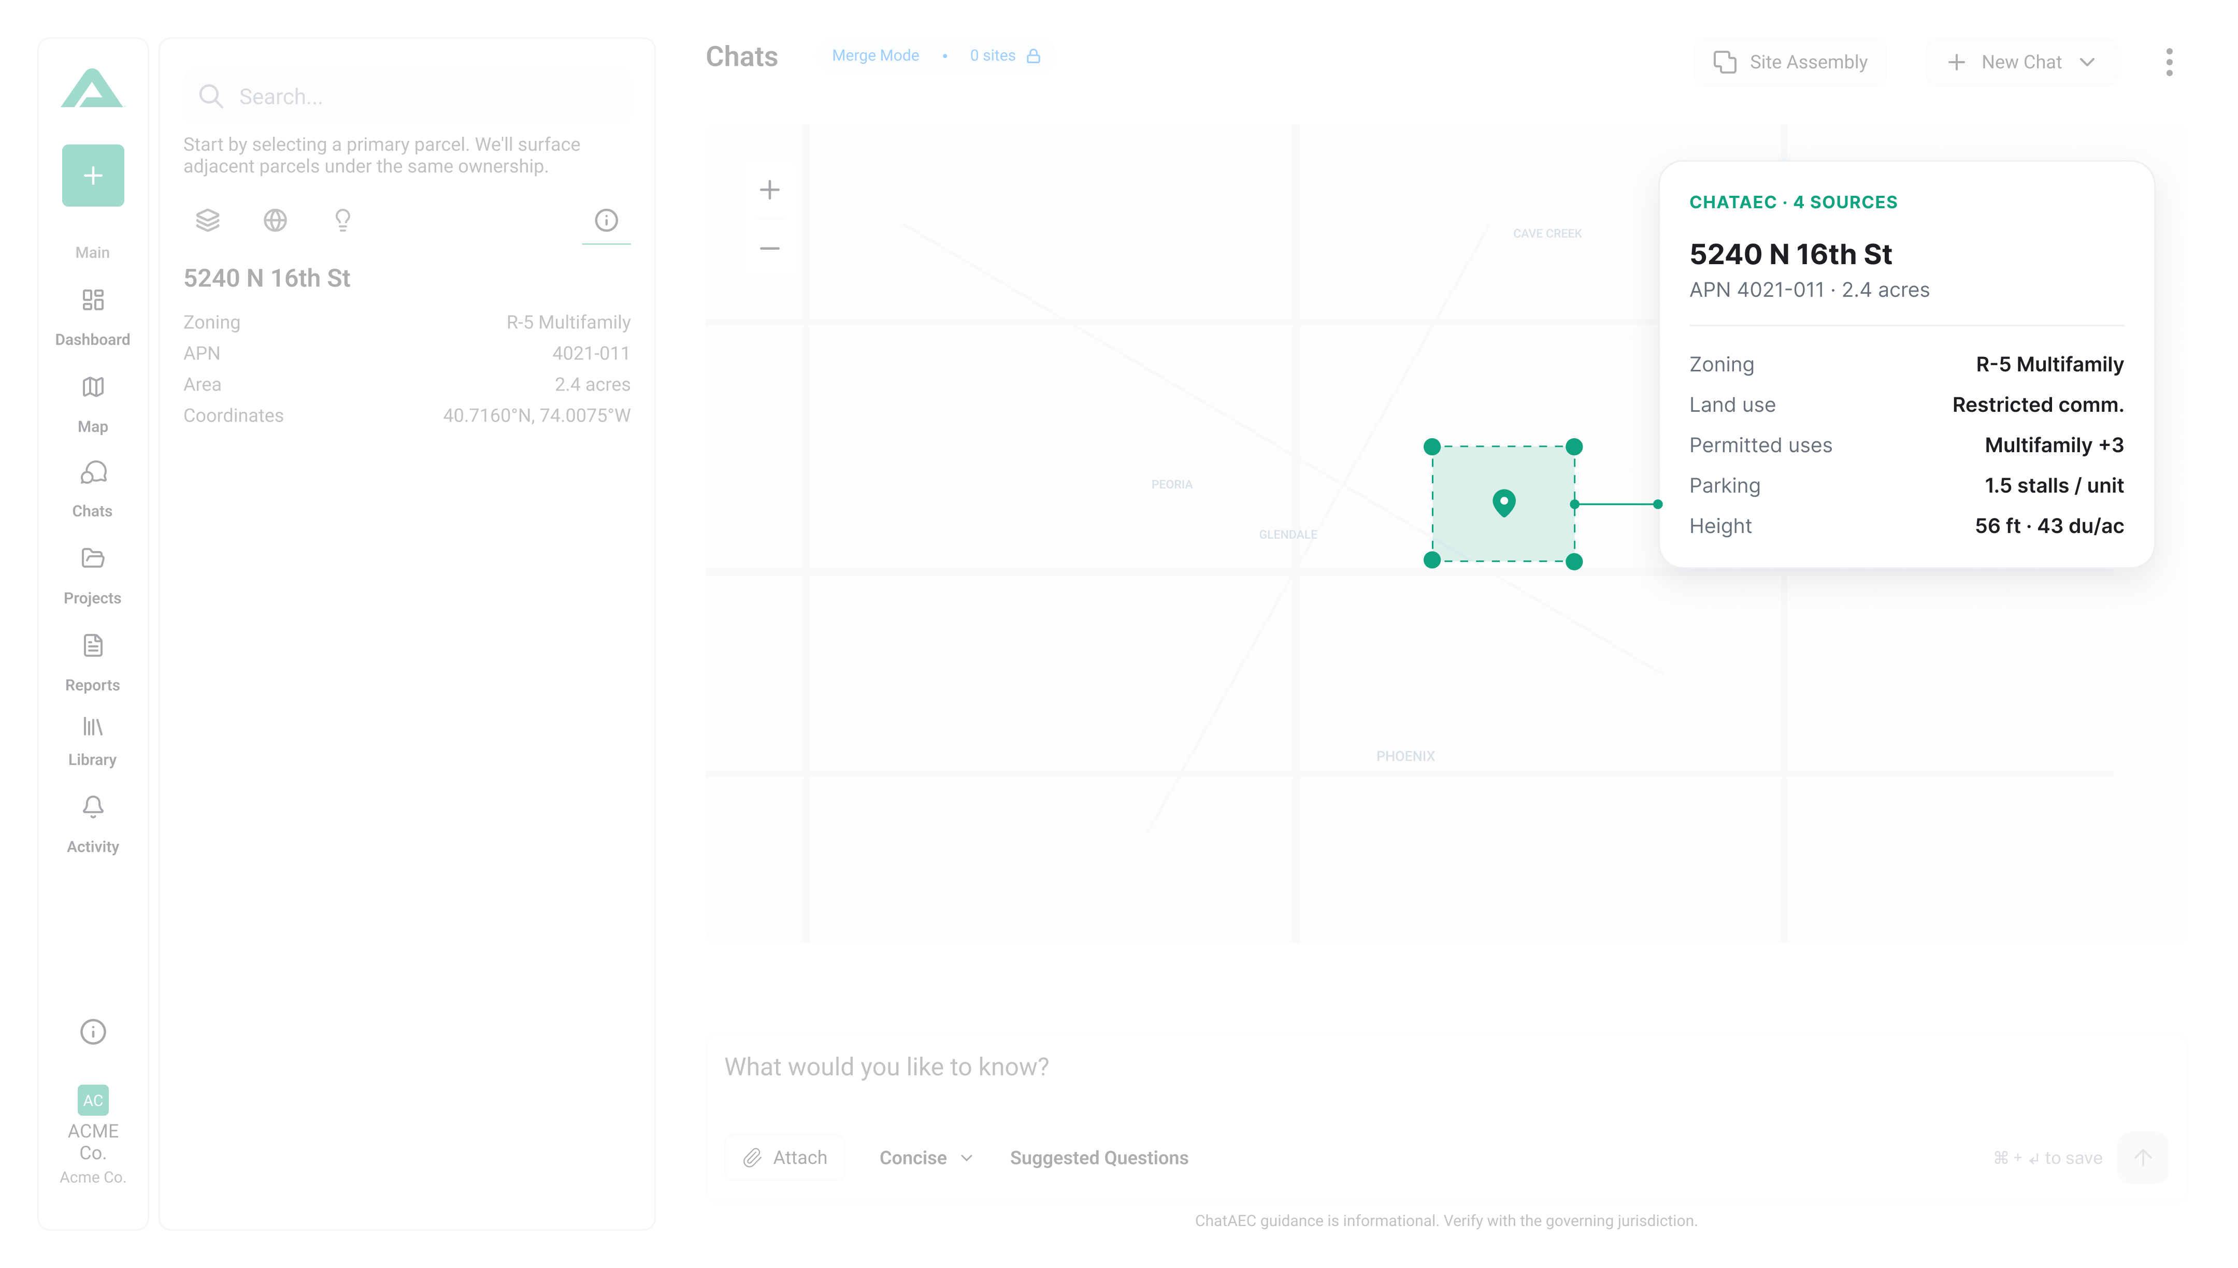Open the Library section
This screenshot has height=1268, width=2238.
click(92, 741)
